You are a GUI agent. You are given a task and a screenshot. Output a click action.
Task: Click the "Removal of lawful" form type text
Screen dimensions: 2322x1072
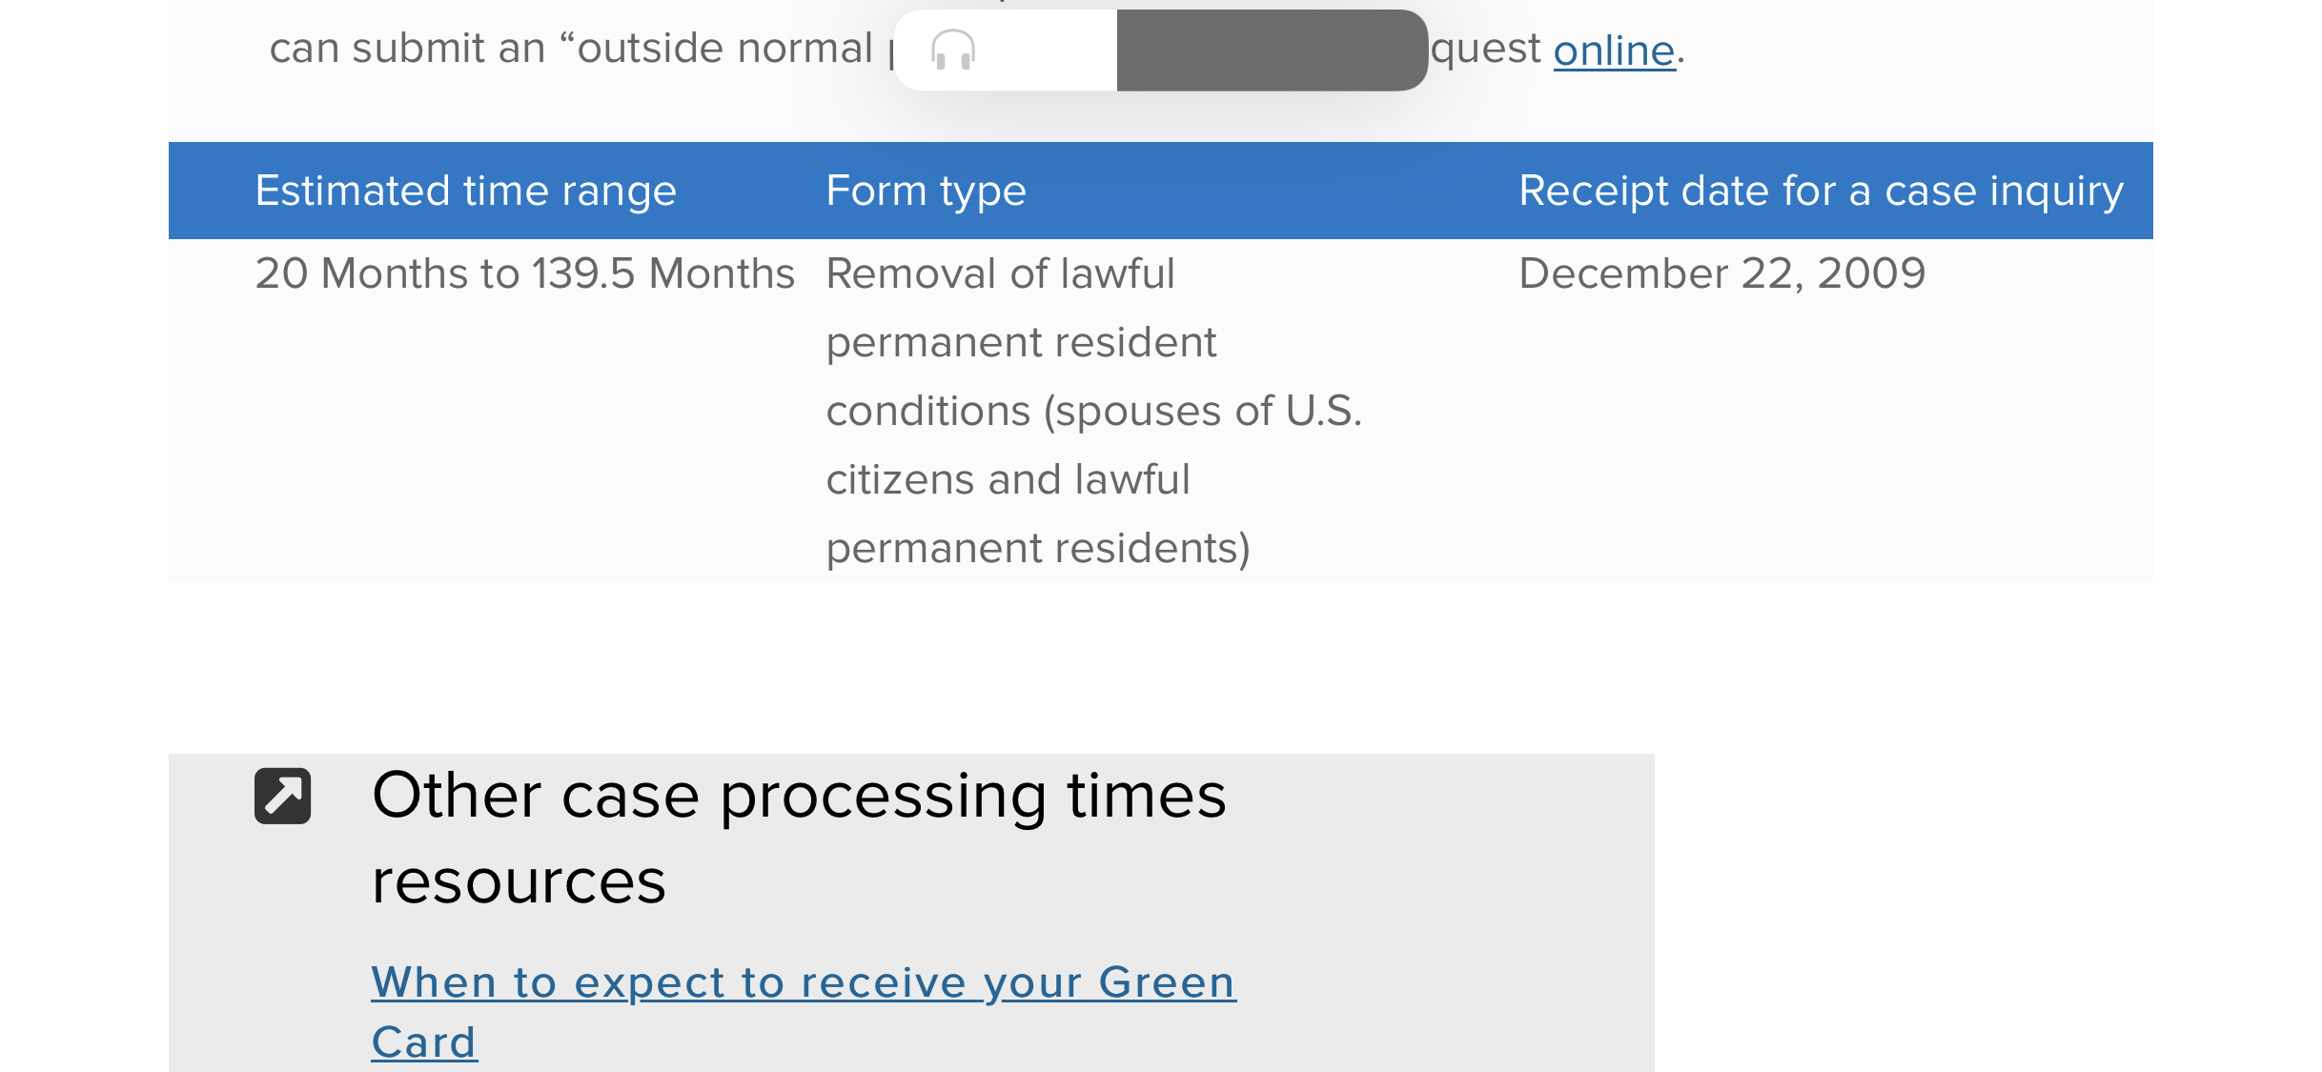[x=1001, y=273]
